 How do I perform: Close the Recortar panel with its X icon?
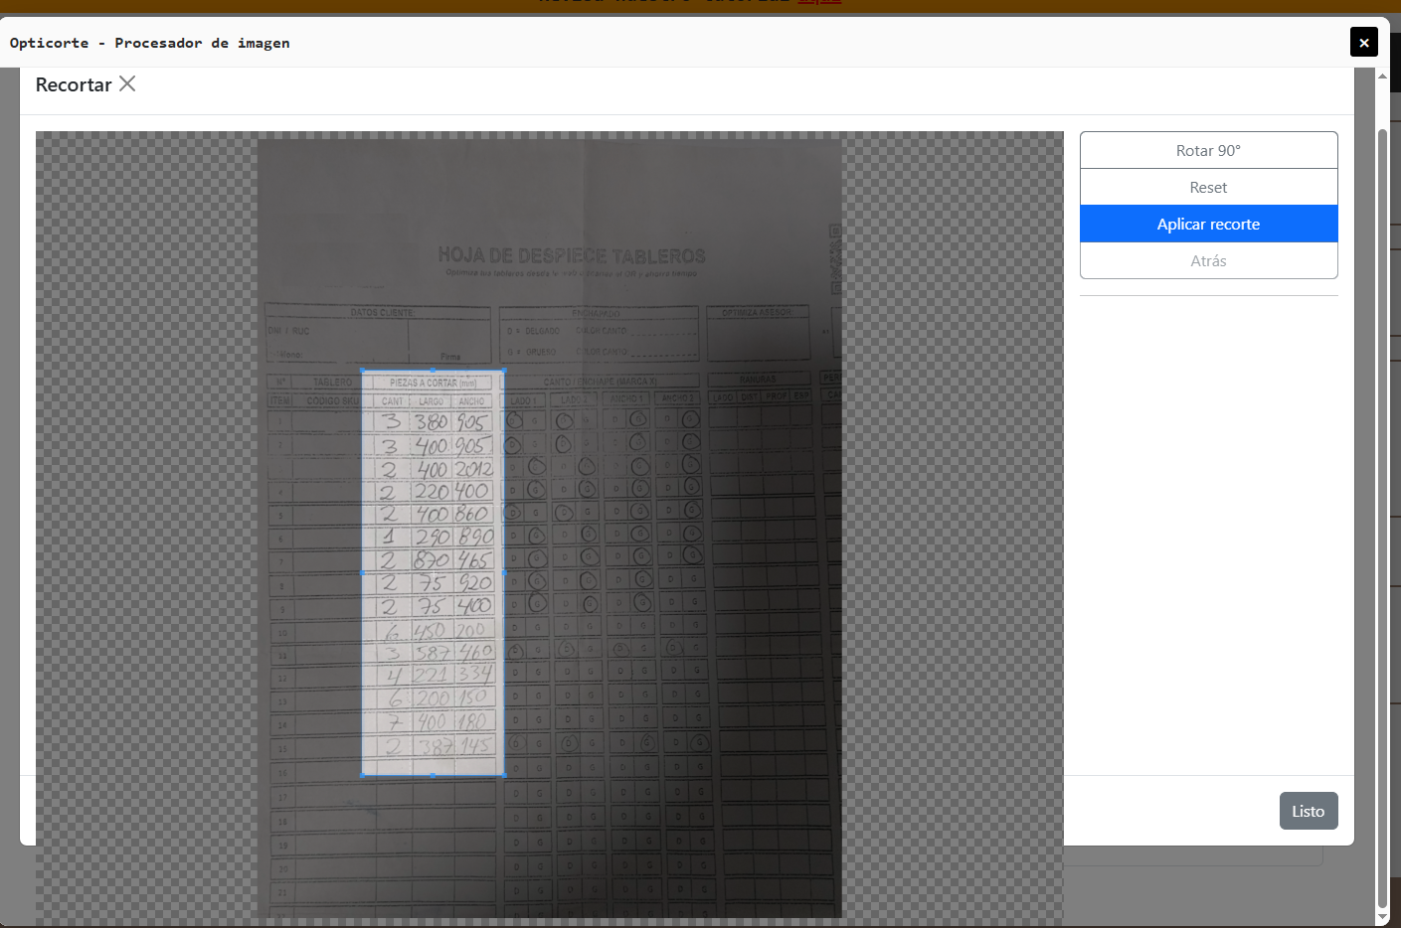pyautogui.click(x=127, y=84)
